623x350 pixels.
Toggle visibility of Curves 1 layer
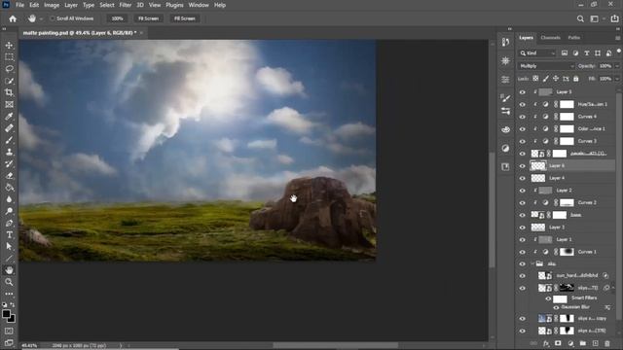[x=522, y=252]
